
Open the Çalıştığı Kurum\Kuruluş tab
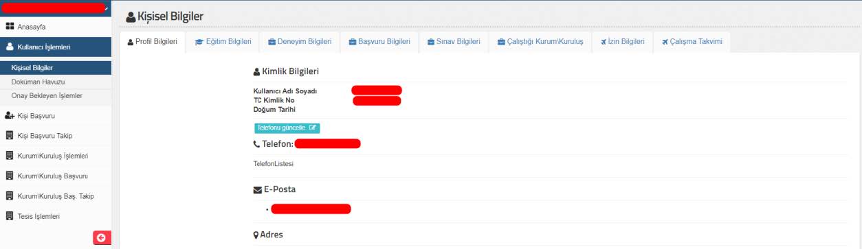(x=540, y=42)
